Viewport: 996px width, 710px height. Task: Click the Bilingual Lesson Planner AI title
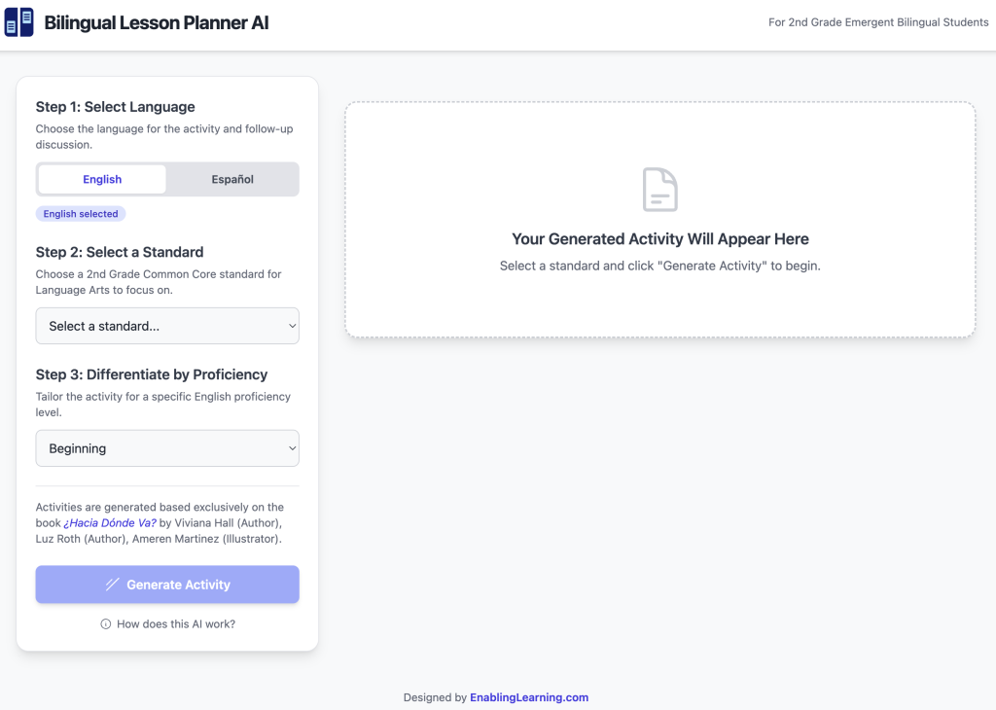click(x=157, y=23)
